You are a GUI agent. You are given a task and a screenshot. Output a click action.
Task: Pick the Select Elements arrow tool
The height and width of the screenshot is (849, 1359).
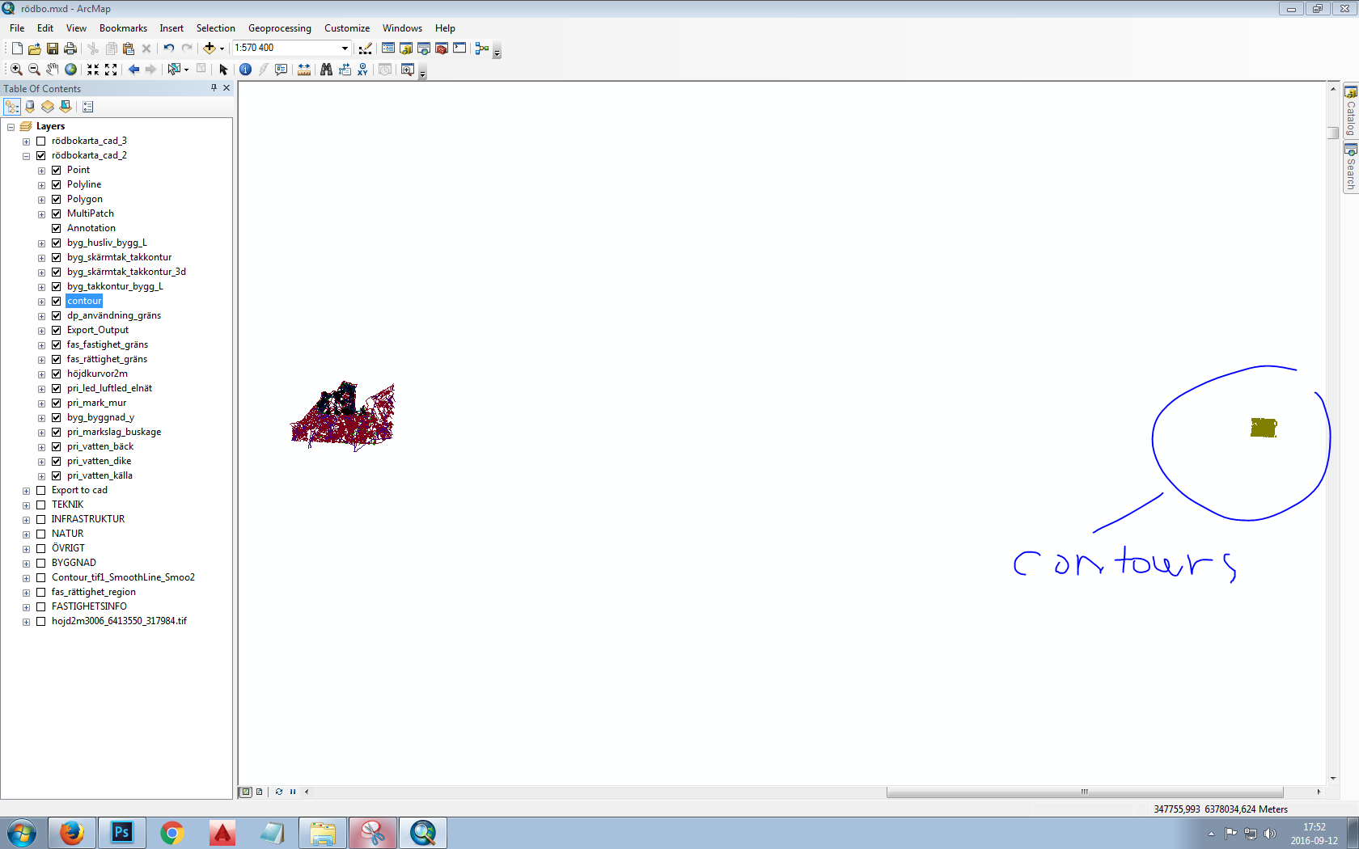[x=224, y=70]
